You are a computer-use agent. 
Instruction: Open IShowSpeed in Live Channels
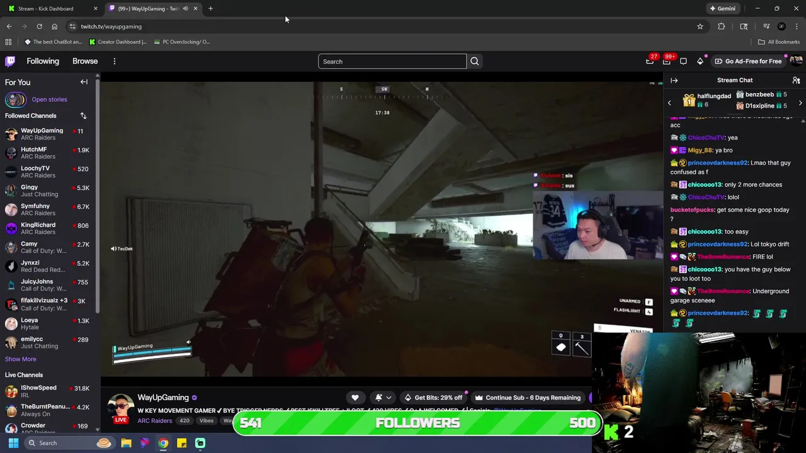coord(49,391)
